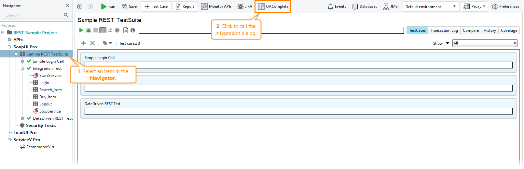The height and width of the screenshot is (169, 524).
Task: Switch to the Transaction Log tab
Action: pyautogui.click(x=444, y=30)
